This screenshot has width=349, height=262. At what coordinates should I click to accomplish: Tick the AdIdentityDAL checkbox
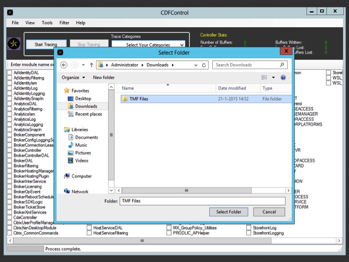10,73
